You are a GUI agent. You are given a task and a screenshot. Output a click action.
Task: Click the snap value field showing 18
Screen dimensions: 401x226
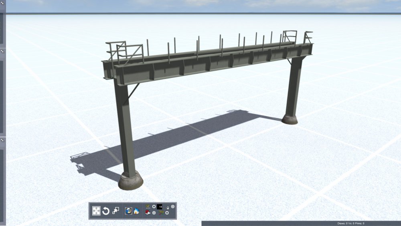coord(160,207)
